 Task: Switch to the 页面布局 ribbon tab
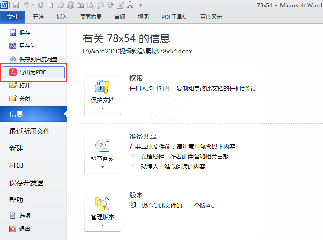pos(91,17)
